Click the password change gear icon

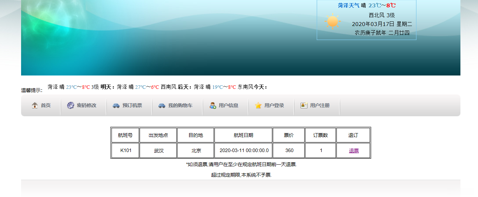point(71,105)
